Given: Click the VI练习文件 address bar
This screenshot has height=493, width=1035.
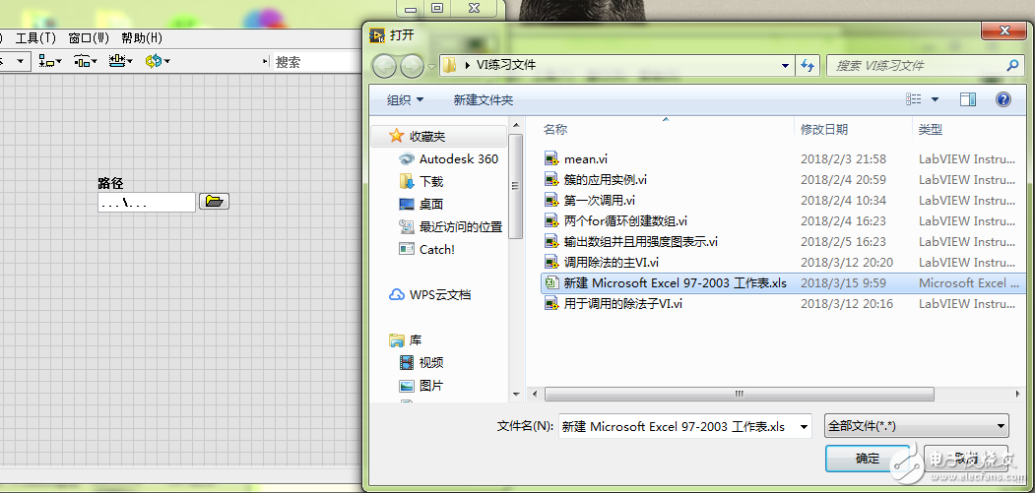Looking at the screenshot, I should tap(617, 65).
